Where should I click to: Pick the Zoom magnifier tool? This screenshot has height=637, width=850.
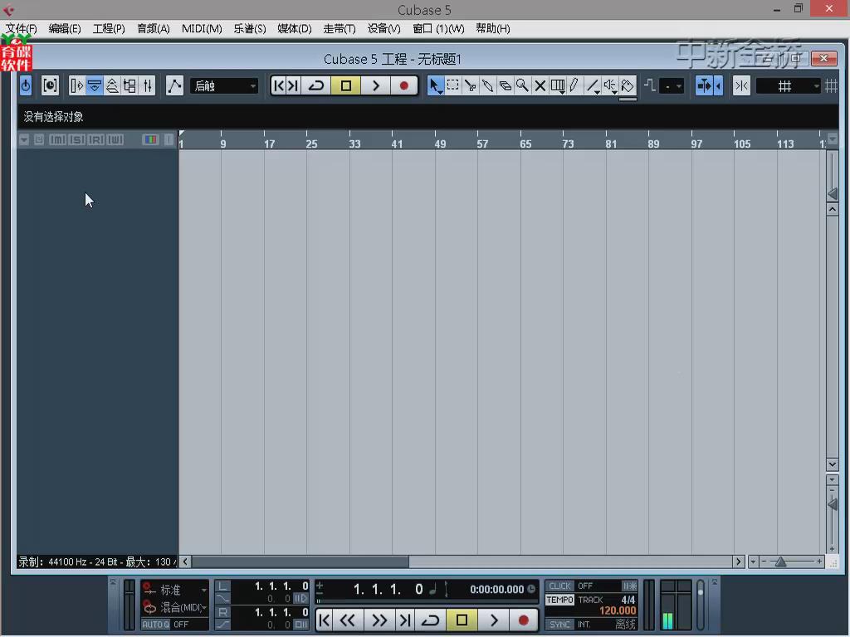coord(522,85)
